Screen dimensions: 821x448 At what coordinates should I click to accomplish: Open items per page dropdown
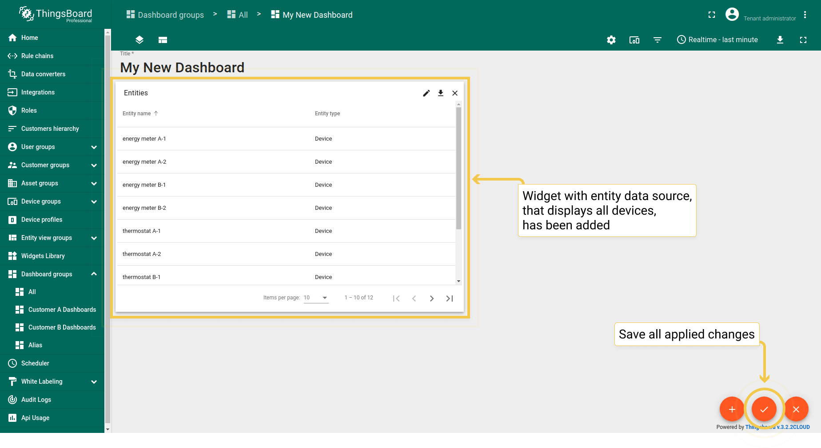pos(316,298)
